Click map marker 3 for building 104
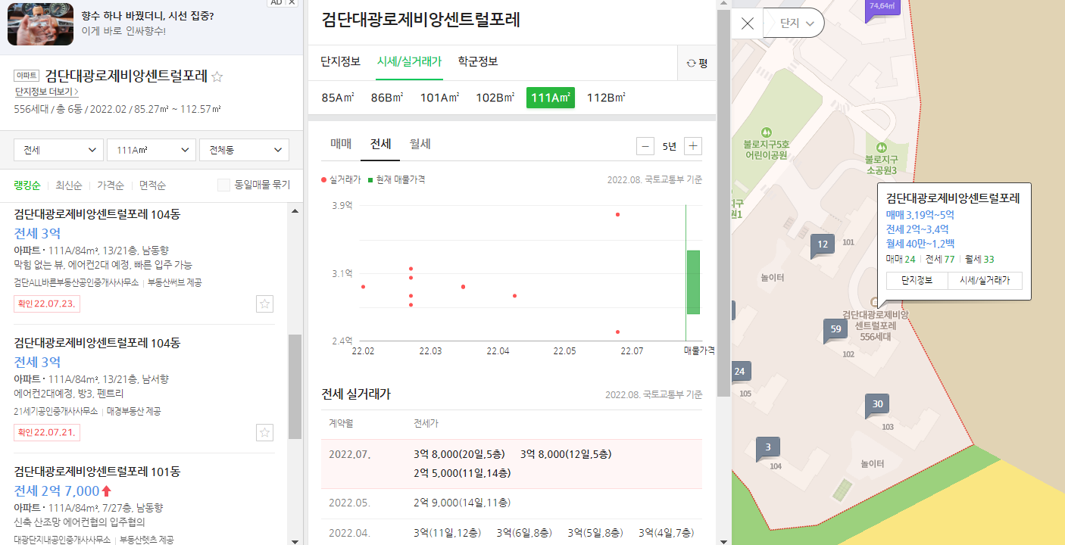 point(768,448)
